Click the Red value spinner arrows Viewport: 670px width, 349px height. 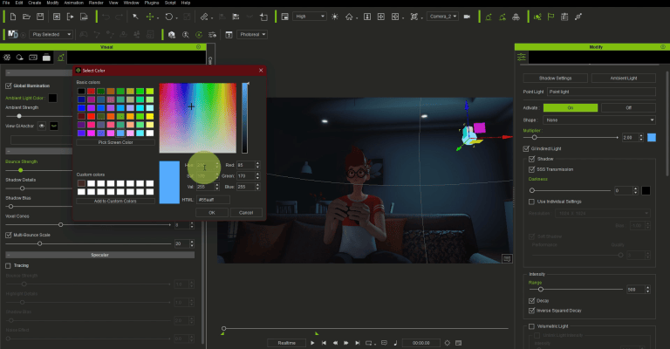pos(257,165)
